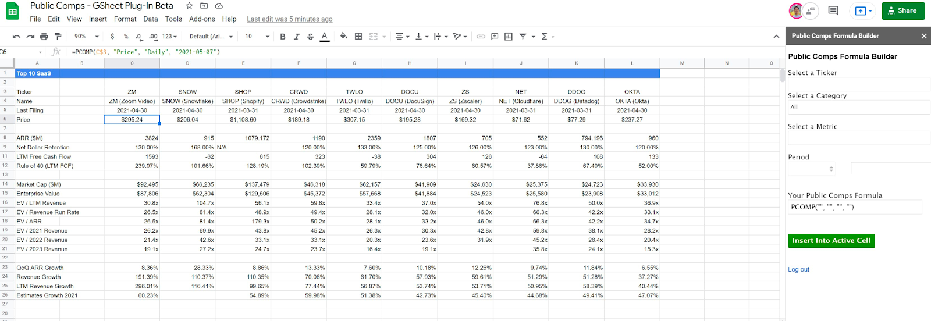Click the Select a Ticker input field
Viewport: 931px width, 321px height.
click(859, 84)
